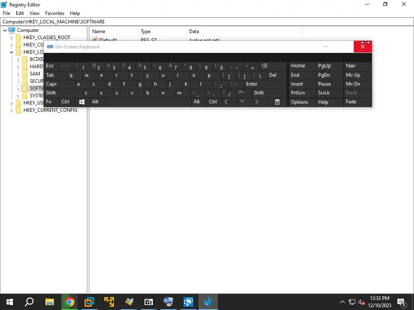Click the backspace key icon on the keyboard
This screenshot has width=414, height=310.
pyautogui.click(x=264, y=66)
